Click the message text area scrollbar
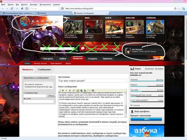Image resolution: width=187 pixels, height=140 pixels. pyautogui.click(x=125, y=105)
